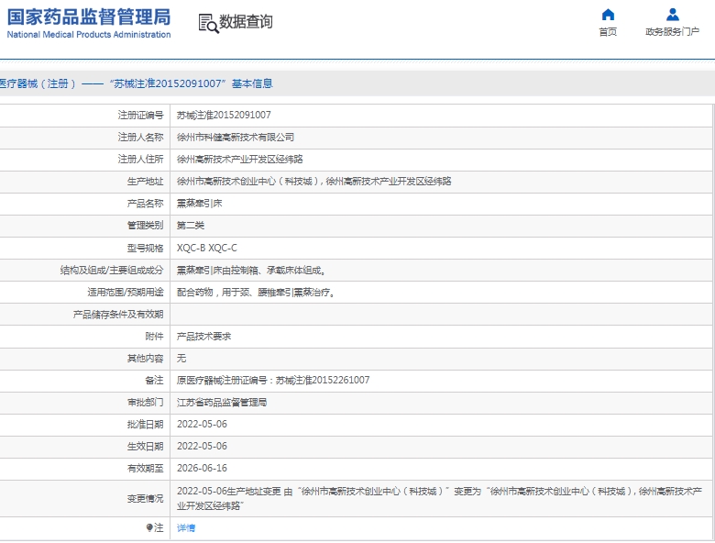Click the 注册人名称 field label

pos(140,137)
